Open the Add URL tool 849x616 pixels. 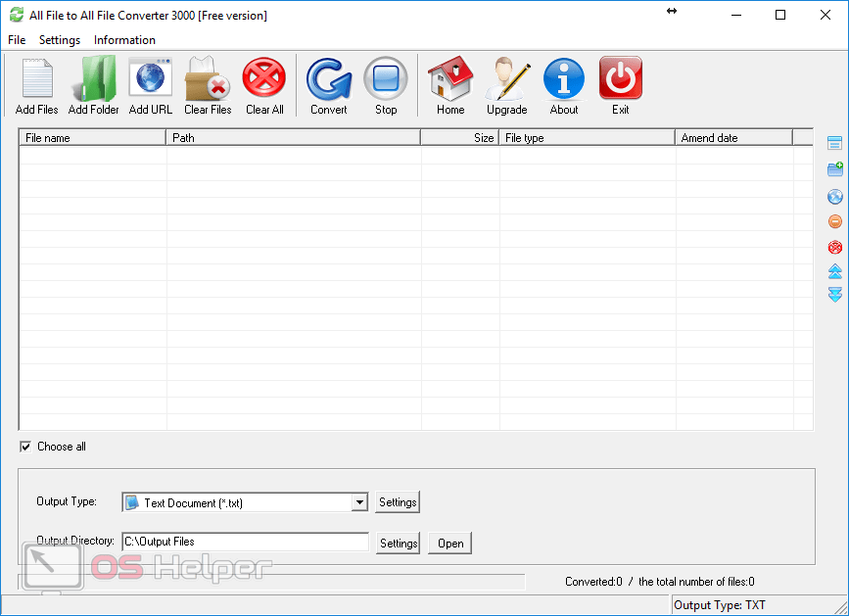pos(151,80)
